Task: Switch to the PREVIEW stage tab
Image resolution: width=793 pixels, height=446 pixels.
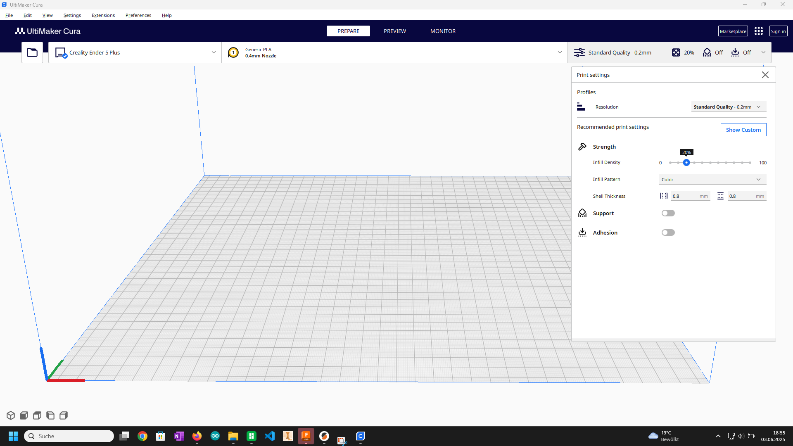Action: [x=394, y=31]
